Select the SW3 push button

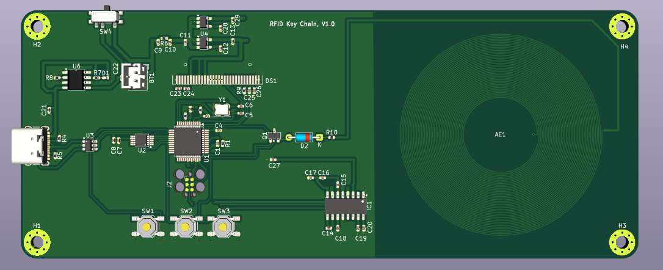[223, 227]
